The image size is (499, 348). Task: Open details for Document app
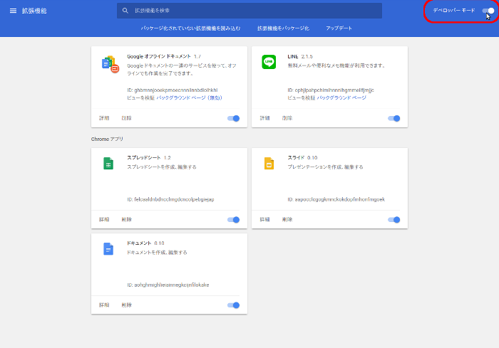pyautogui.click(x=104, y=305)
